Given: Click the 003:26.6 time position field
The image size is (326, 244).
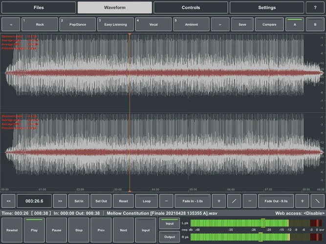Looking at the screenshot, I should (34, 201).
